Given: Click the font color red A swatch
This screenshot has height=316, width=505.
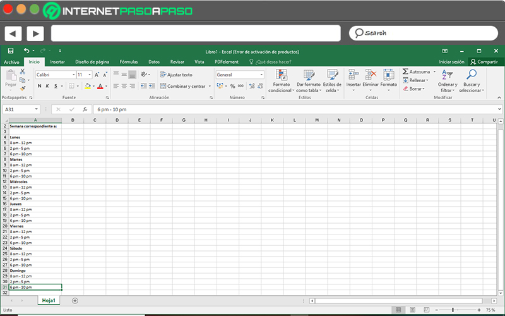Looking at the screenshot, I should click(x=100, y=86).
